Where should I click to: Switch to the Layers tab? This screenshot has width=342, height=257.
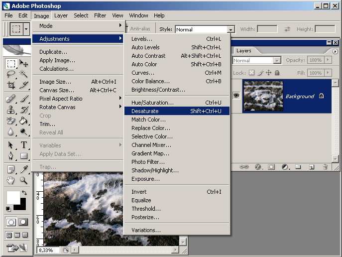pos(243,51)
